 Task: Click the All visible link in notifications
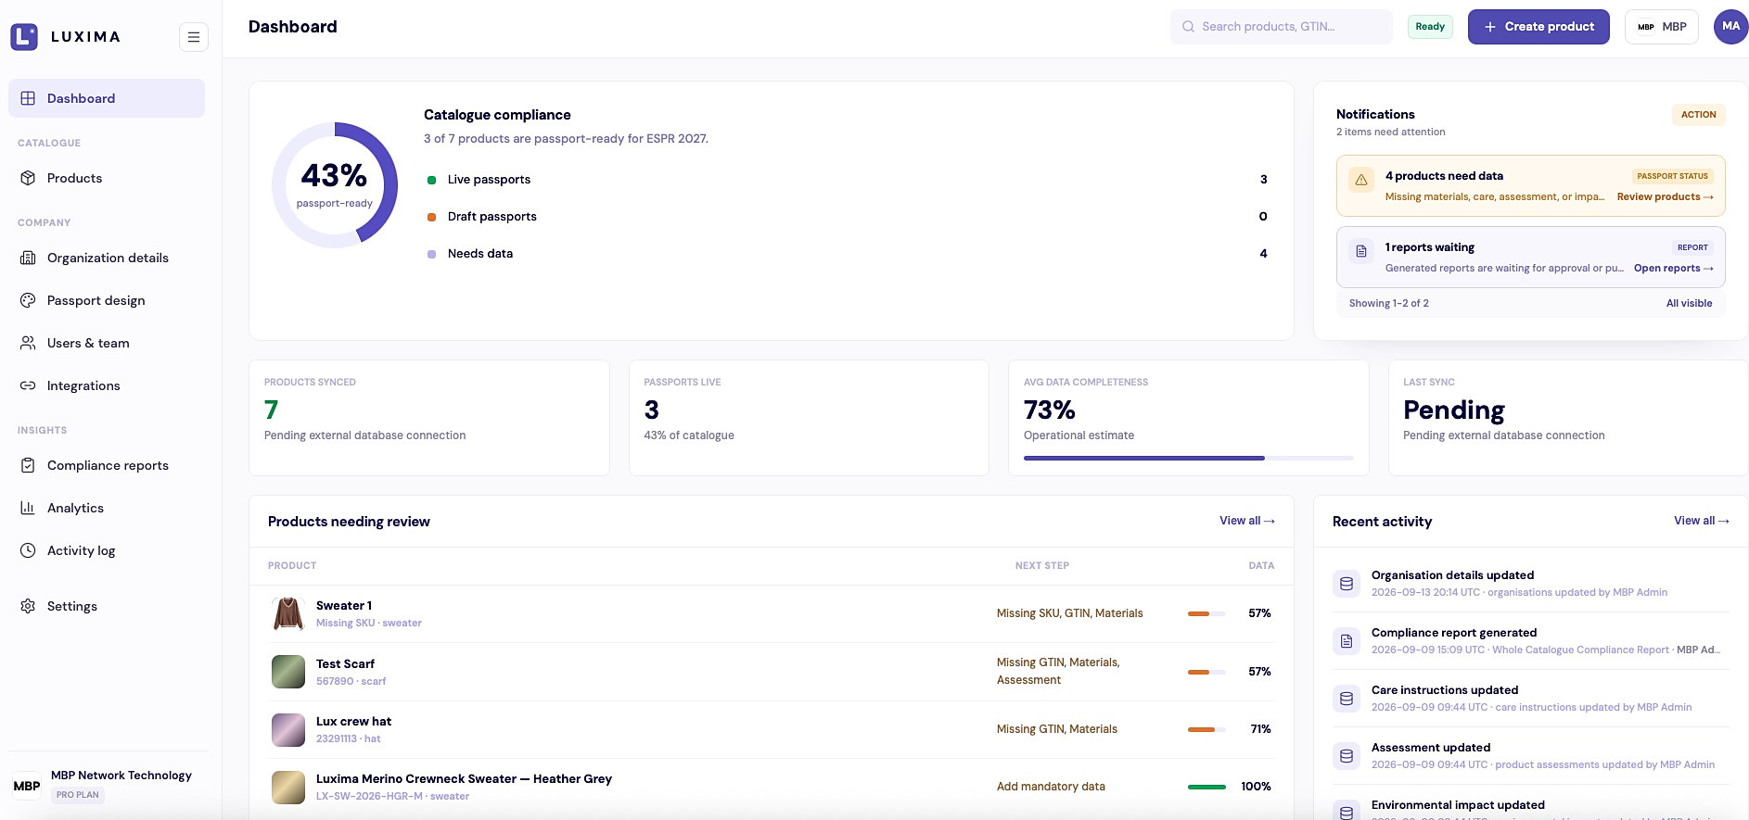[x=1689, y=303]
